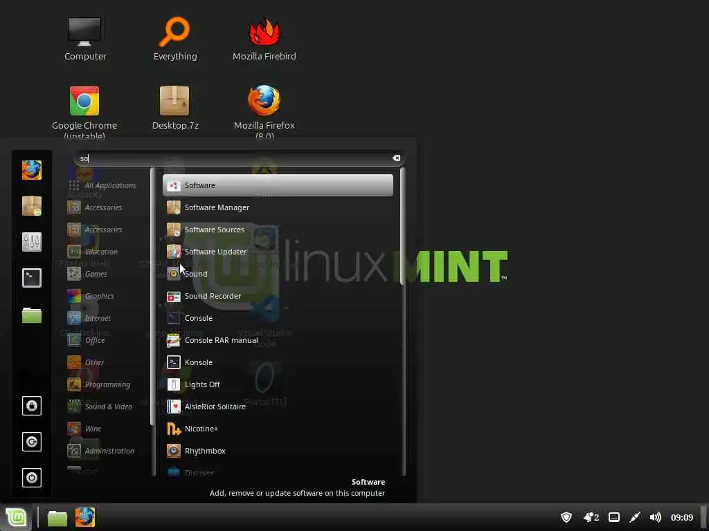
Task: Click the display tray icon in panel
Action: pyautogui.click(x=614, y=517)
